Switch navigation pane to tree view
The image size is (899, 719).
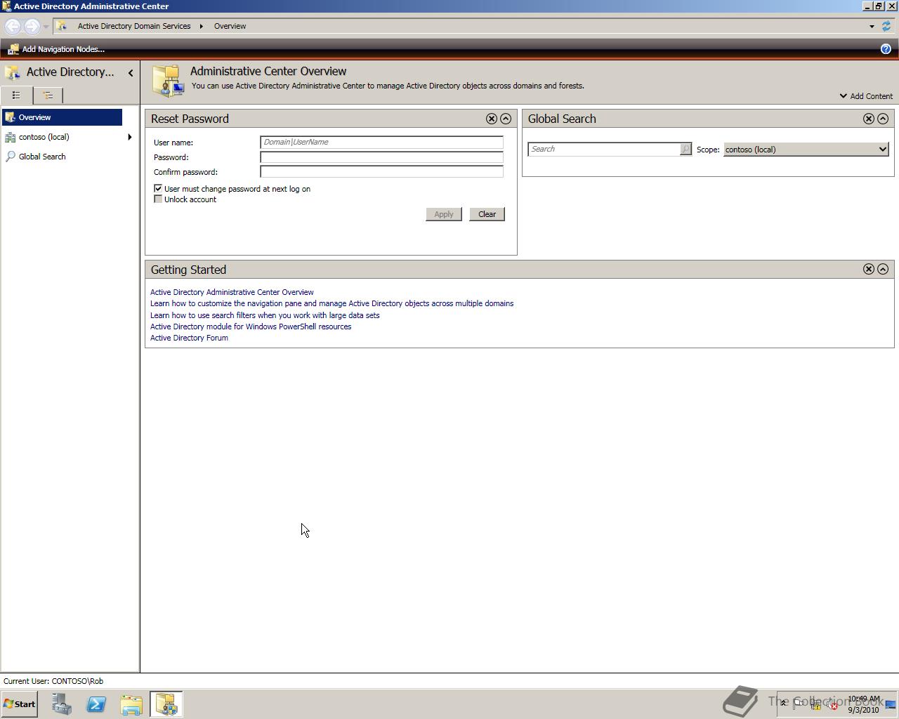(48, 95)
